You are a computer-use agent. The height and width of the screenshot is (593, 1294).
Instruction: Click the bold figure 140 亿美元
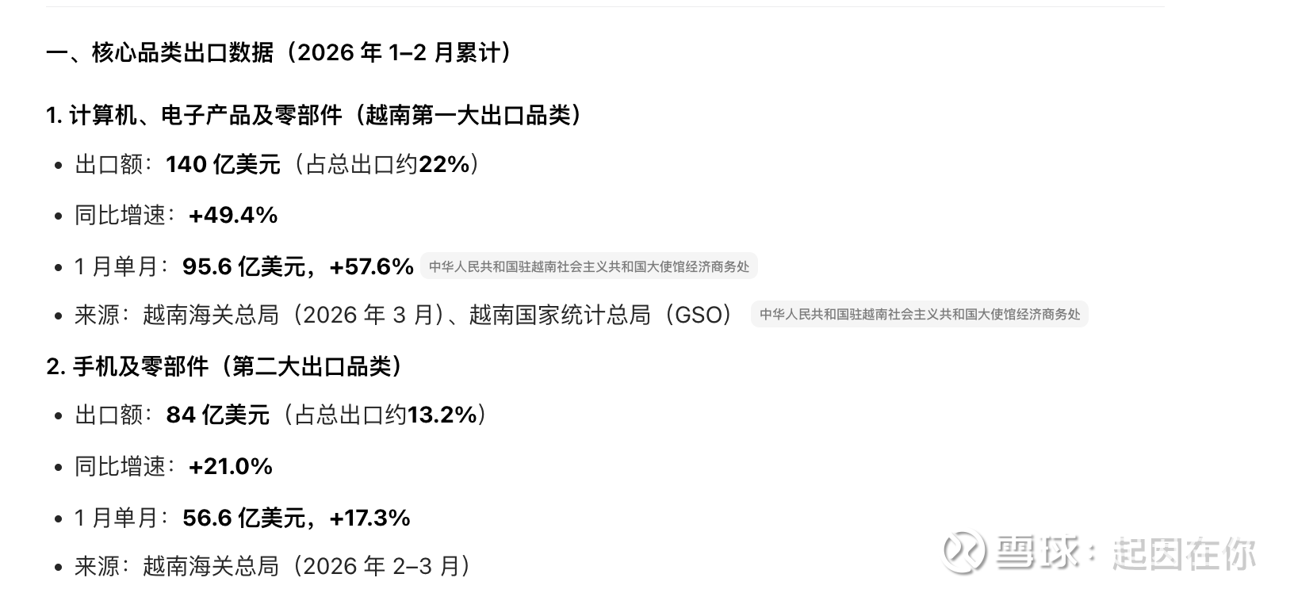click(x=223, y=165)
